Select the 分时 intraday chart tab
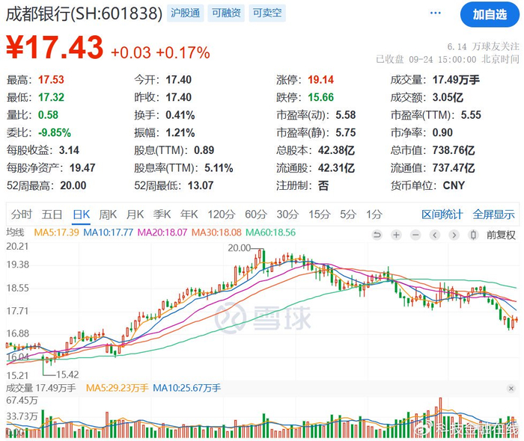Viewport: 524px width, 441px height. (22, 215)
